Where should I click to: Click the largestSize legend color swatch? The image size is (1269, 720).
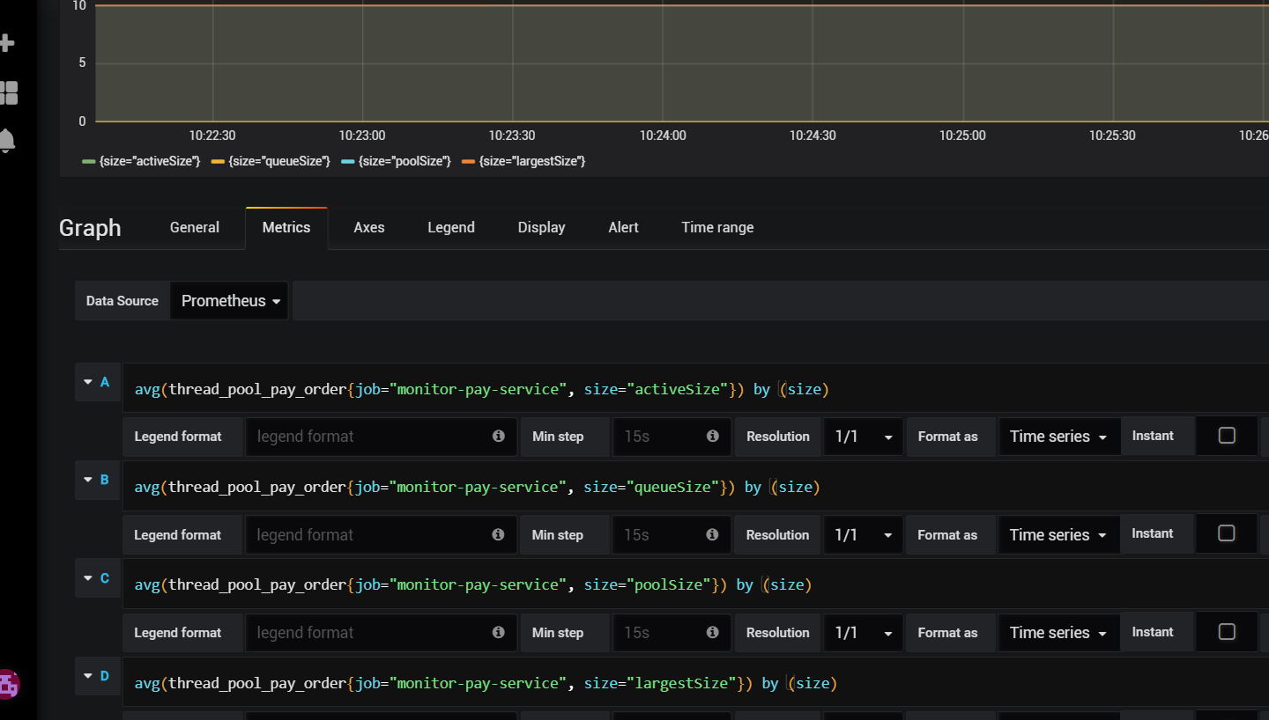click(x=468, y=161)
